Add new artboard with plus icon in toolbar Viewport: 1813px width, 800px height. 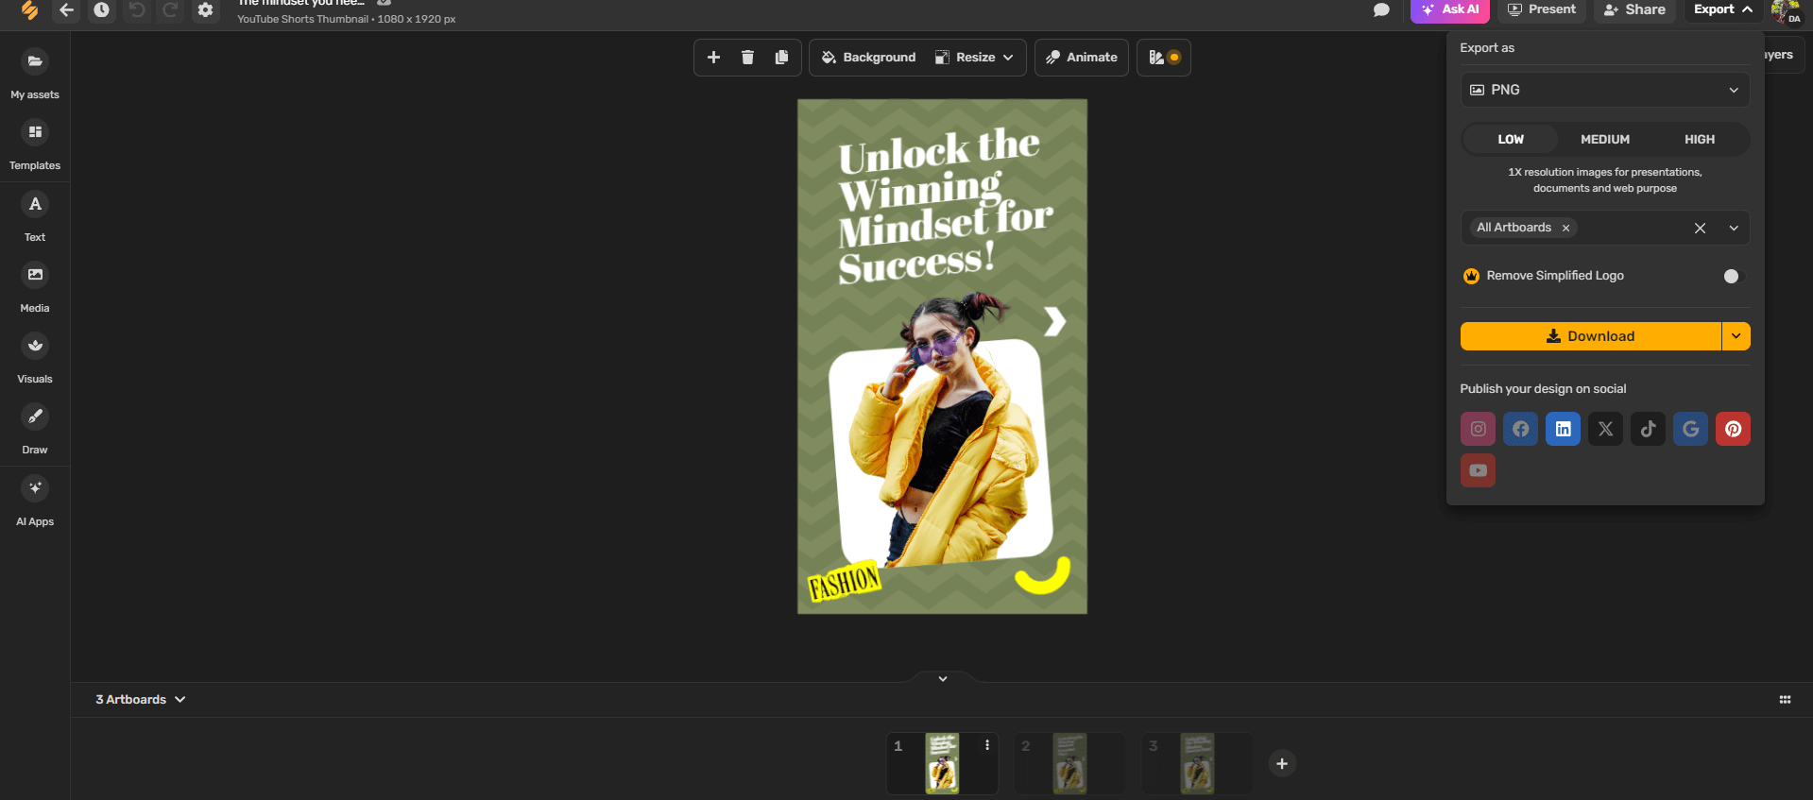[x=713, y=58]
